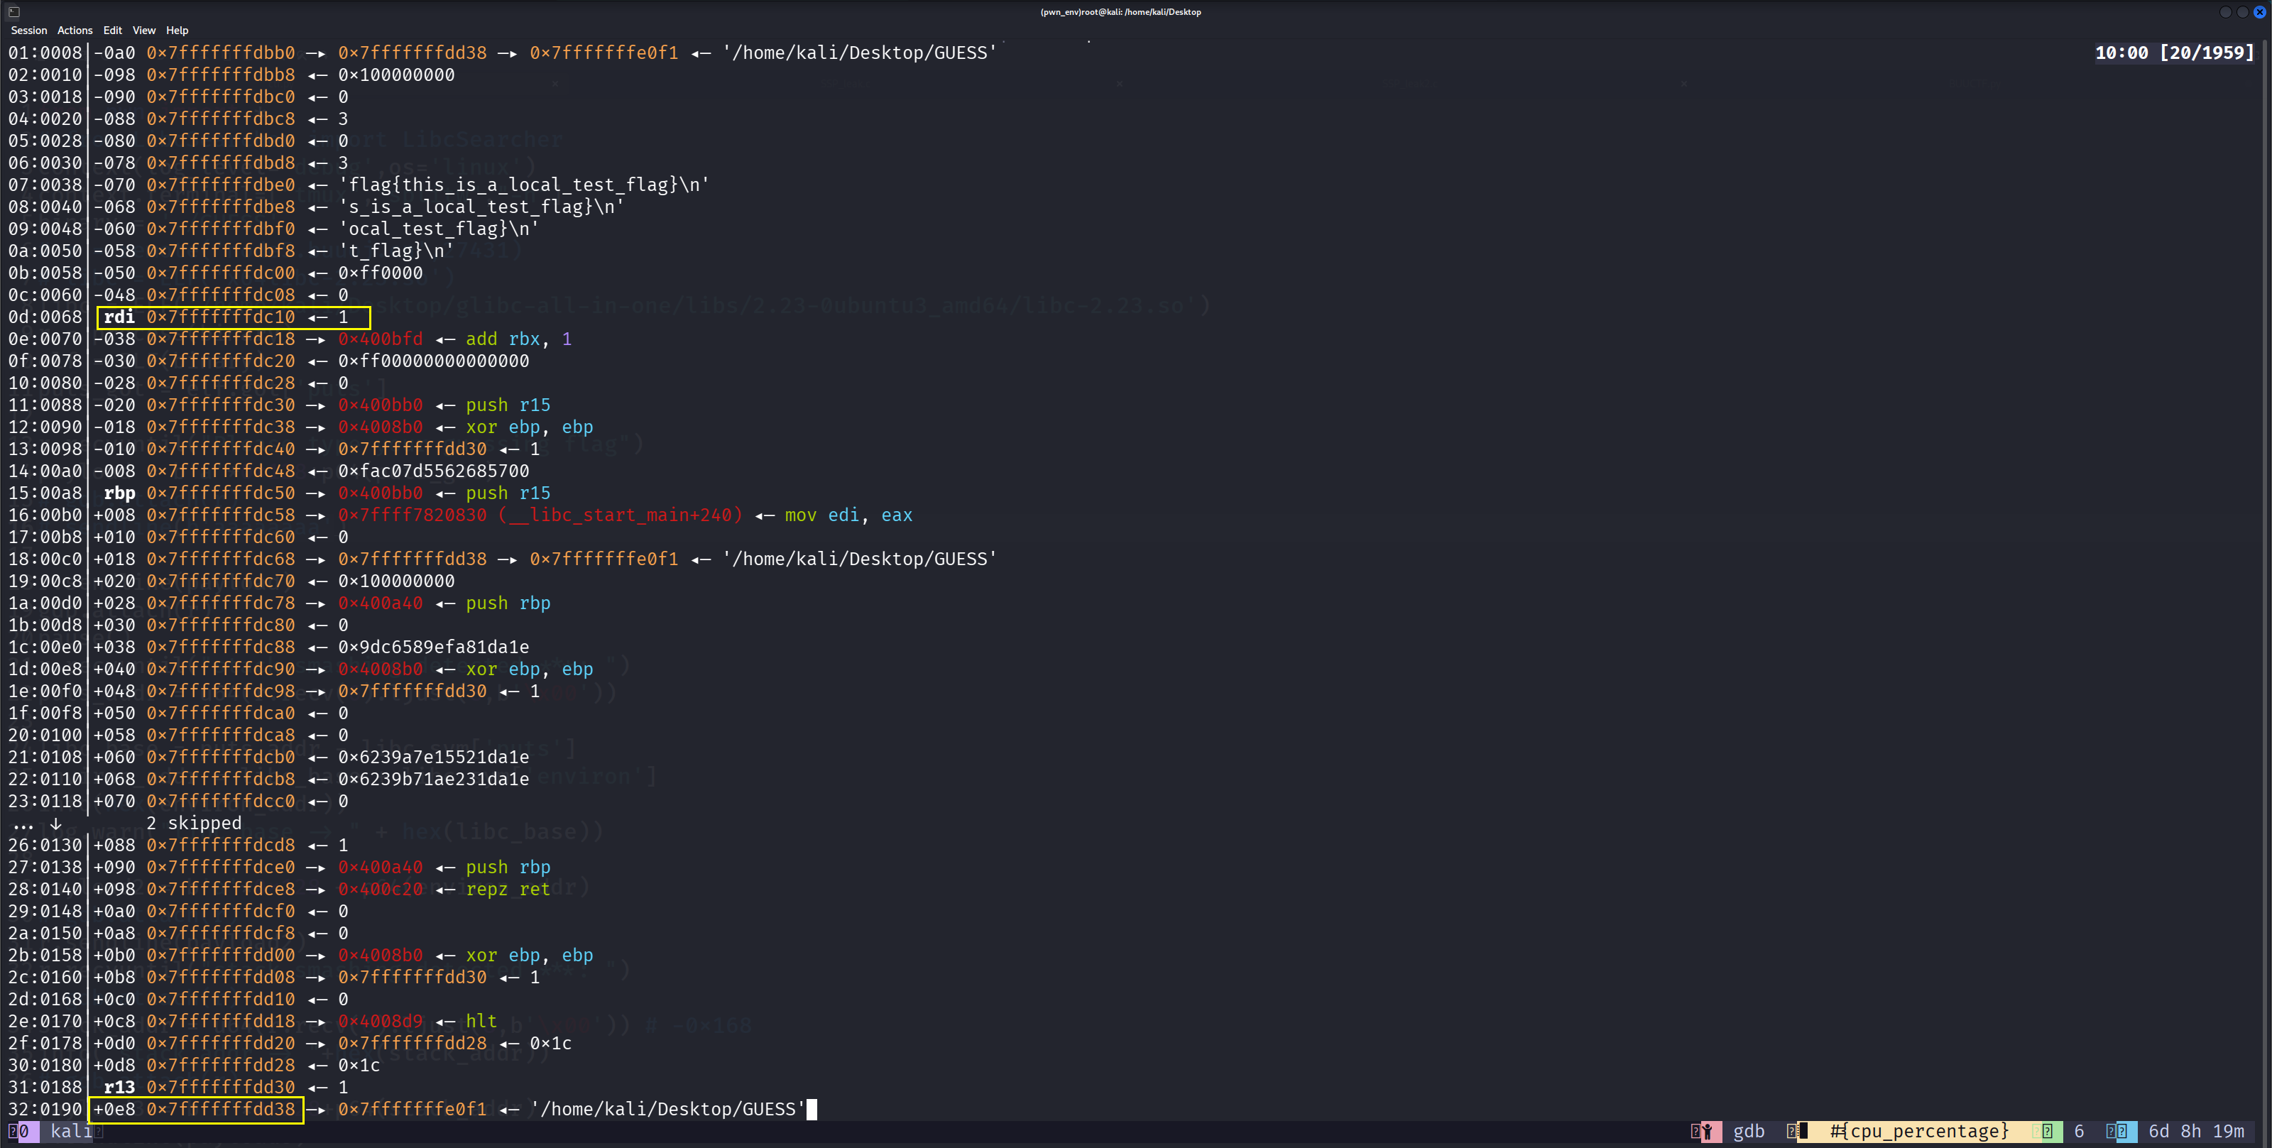Viewport: 2272px width, 1148px height.
Task: Click the GUESS path on row 18:00c0
Action: 860,559
